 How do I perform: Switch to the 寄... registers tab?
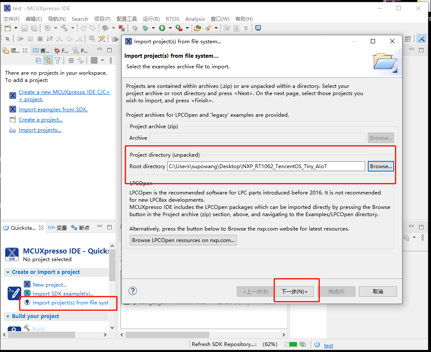pyautogui.click(x=41, y=51)
